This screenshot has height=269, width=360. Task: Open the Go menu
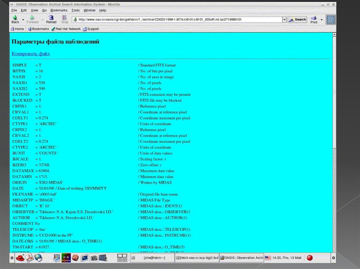coord(44,10)
